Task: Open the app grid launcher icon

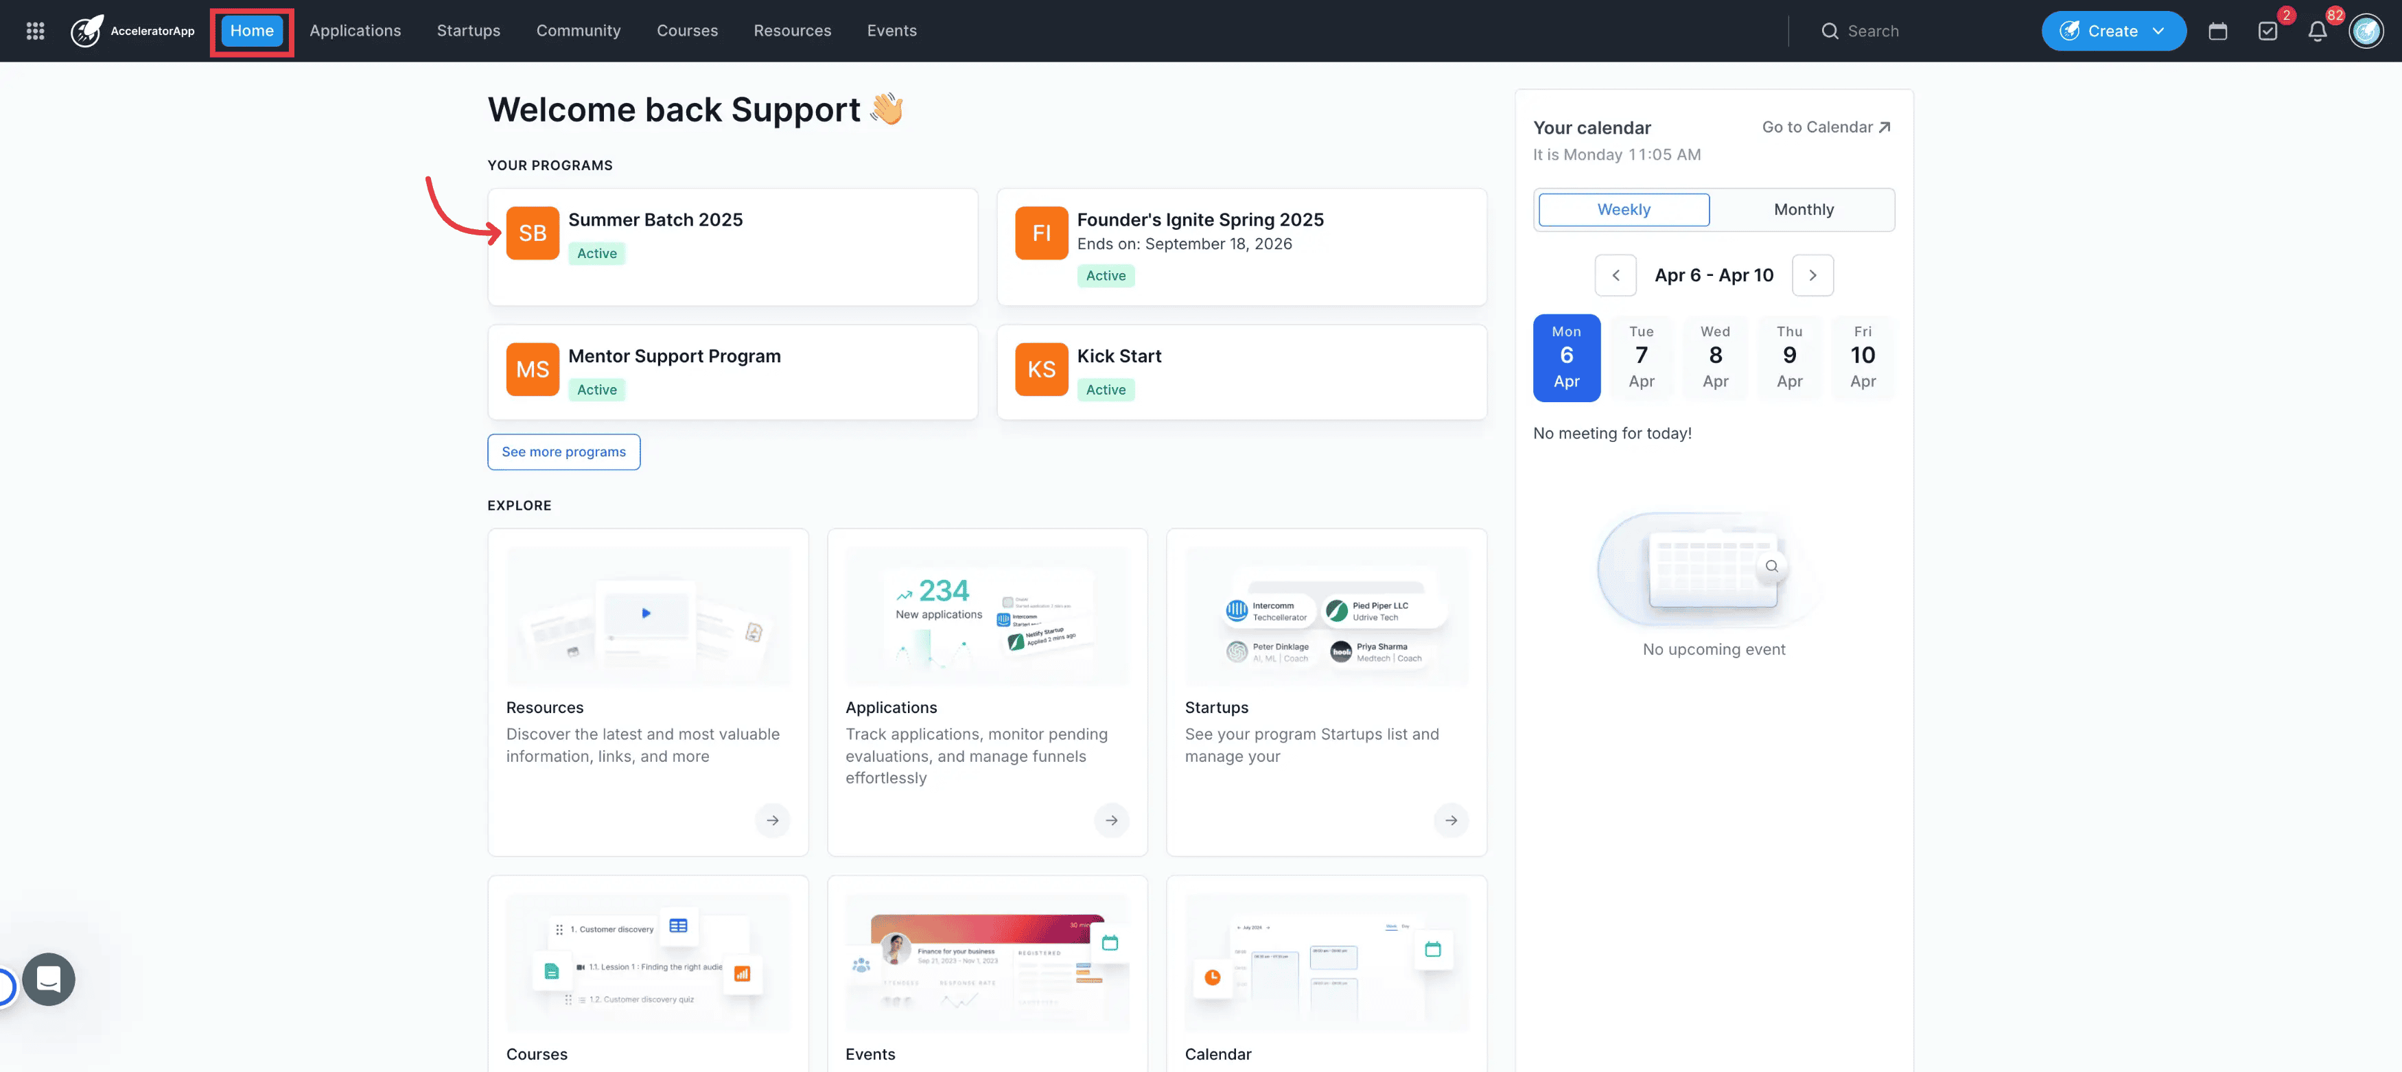Action: pos(36,31)
